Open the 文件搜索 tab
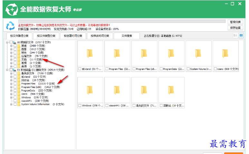 coord(127,36)
